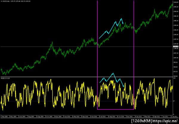
Task: Click the 14 Dec 2009 date label
Action: (x=58, y=117)
